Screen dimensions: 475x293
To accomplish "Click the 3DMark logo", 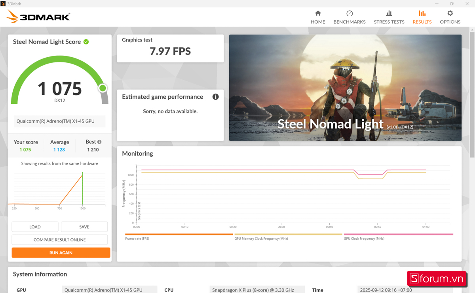I will coord(38,17).
